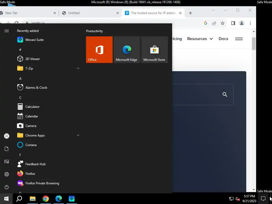
Task: Click the taskbar clock and date
Action: pos(249,199)
